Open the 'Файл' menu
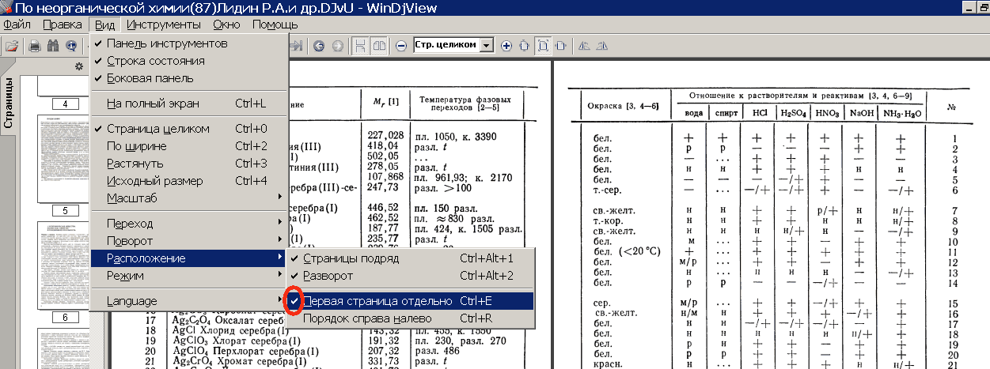 [17, 24]
